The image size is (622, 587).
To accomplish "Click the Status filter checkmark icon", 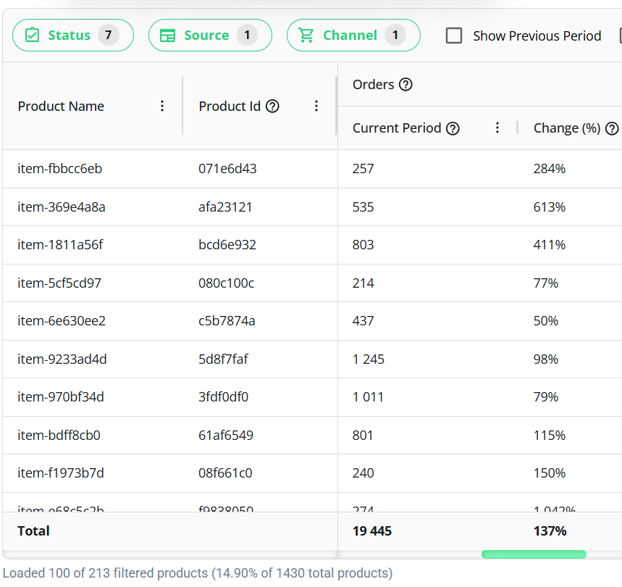I will (x=32, y=36).
